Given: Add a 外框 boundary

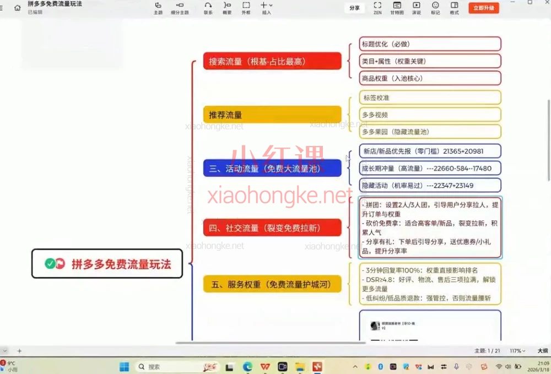Looking at the screenshot, I should [246, 8].
